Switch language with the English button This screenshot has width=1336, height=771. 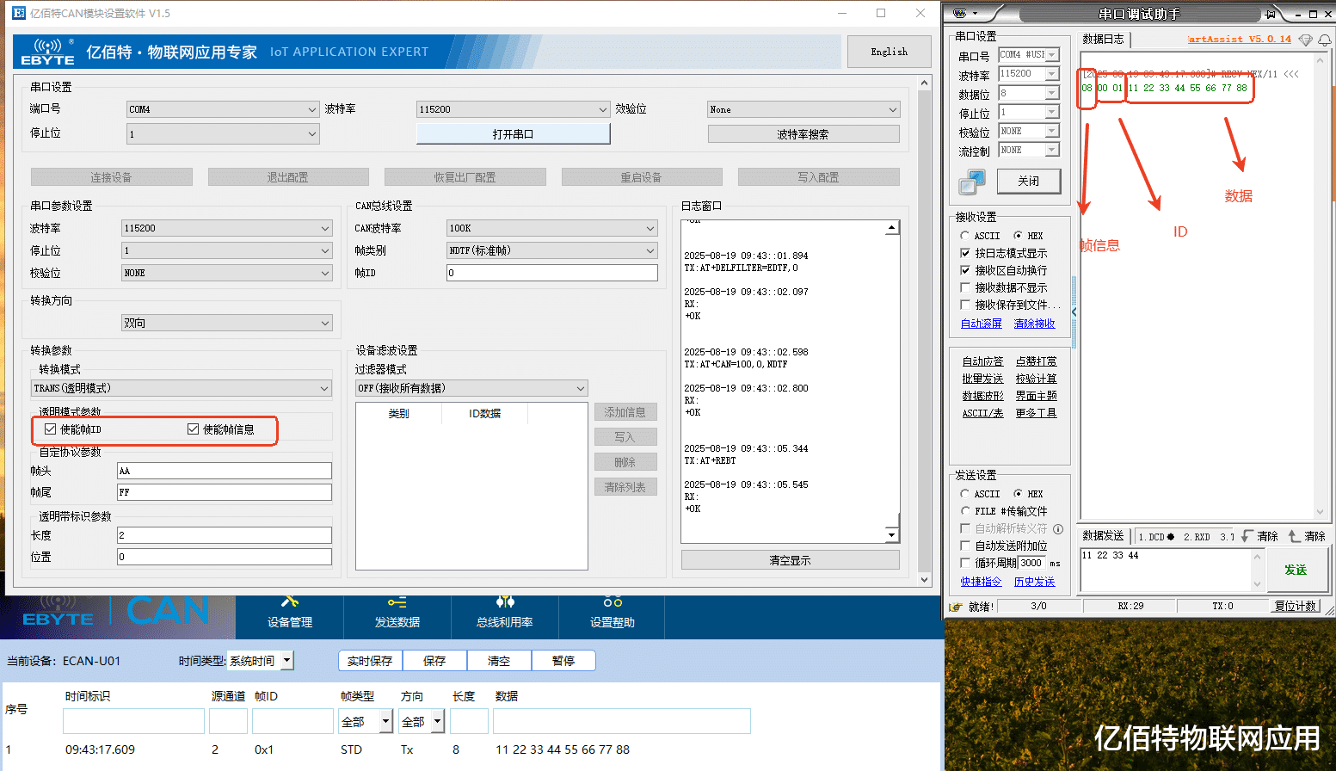[889, 52]
